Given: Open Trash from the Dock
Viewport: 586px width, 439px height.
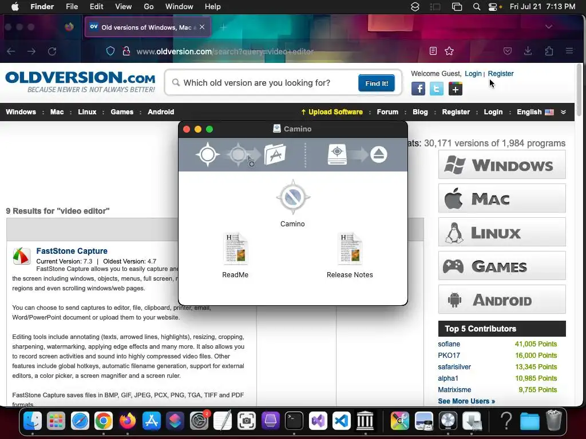Looking at the screenshot, I should point(554,420).
